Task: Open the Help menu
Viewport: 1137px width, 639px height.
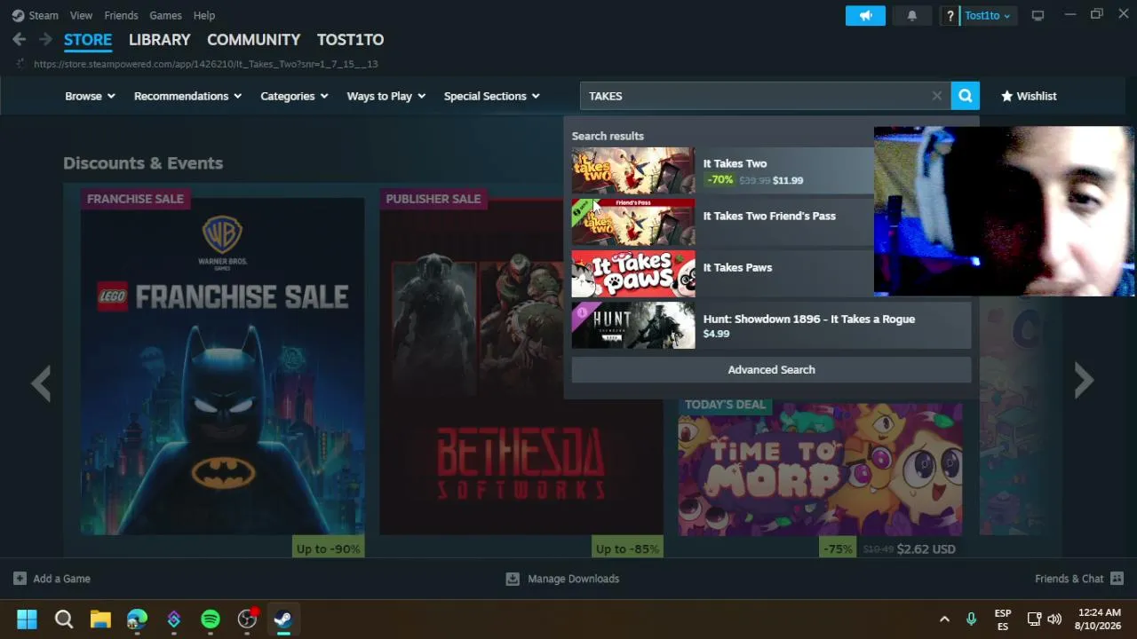Action: coord(204,15)
